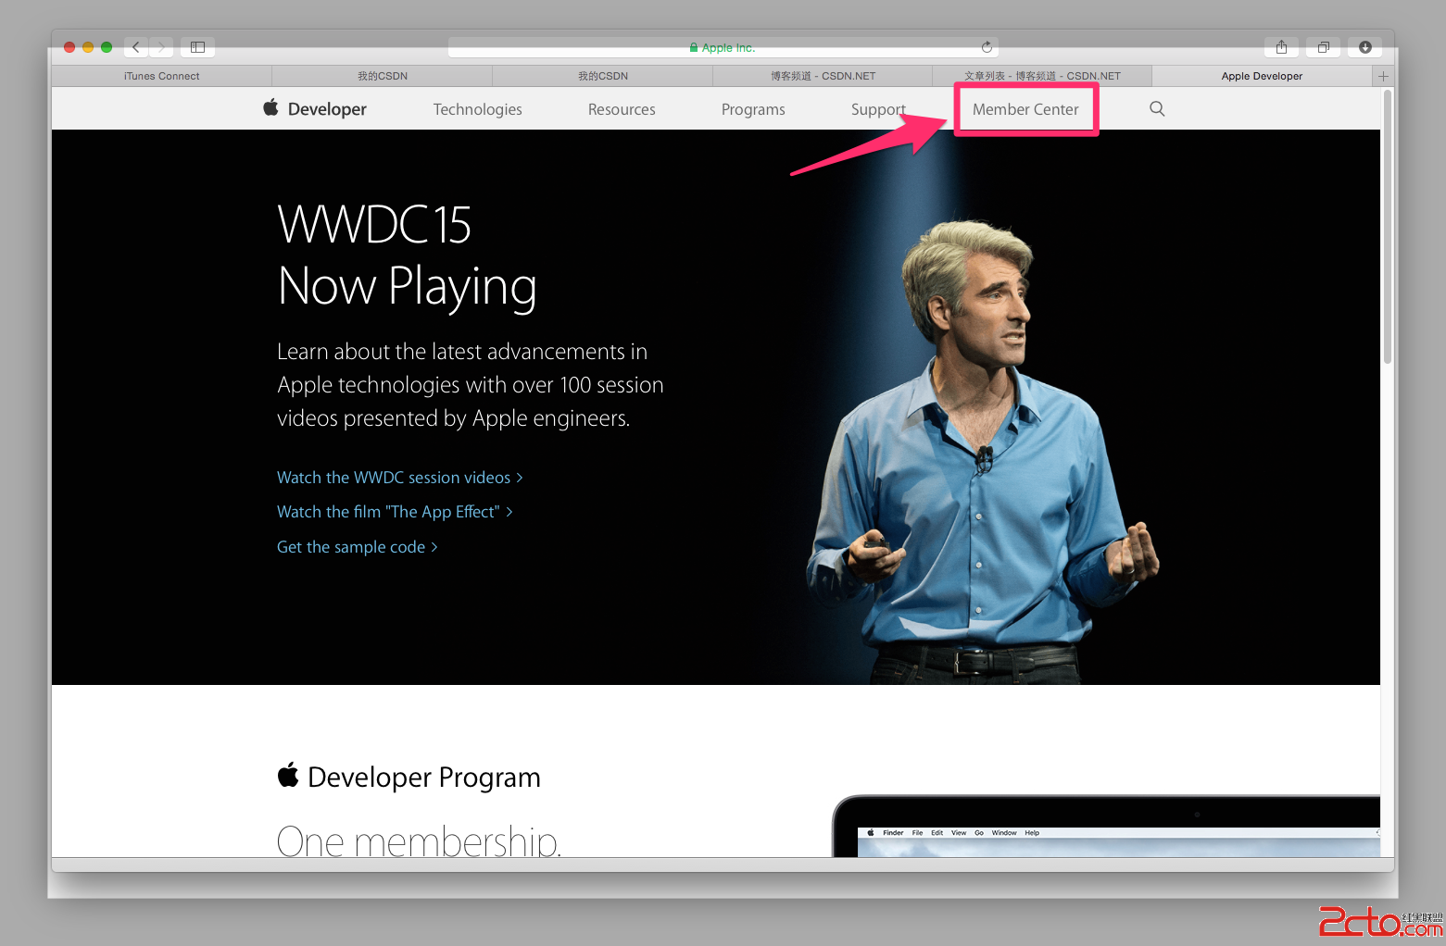The width and height of the screenshot is (1446, 946).
Task: Click the Apple Developer logo
Action: pos(315,108)
